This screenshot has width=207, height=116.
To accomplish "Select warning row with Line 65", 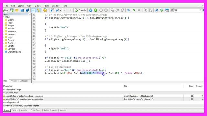I will pos(103,96).
